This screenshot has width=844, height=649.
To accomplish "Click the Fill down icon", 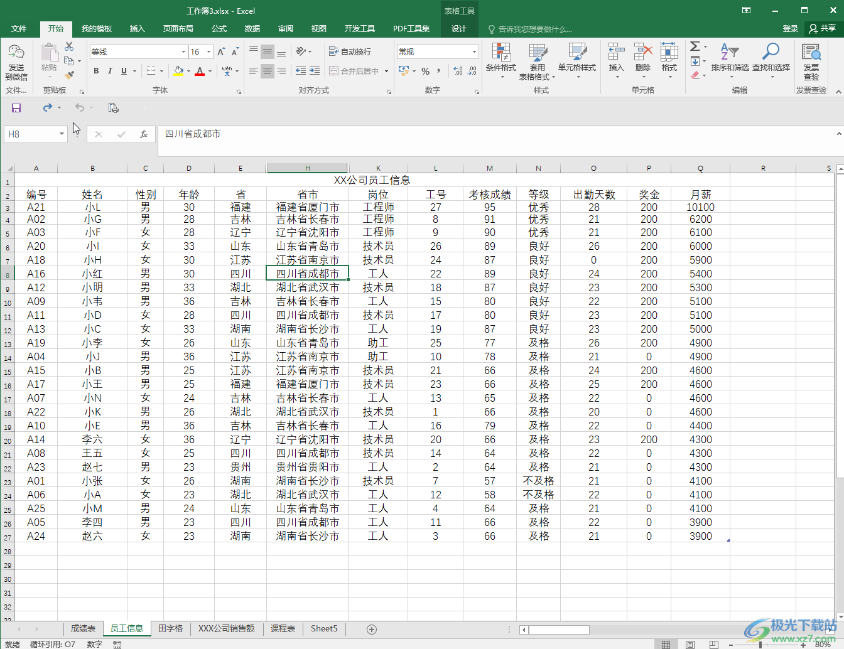I will click(x=695, y=61).
